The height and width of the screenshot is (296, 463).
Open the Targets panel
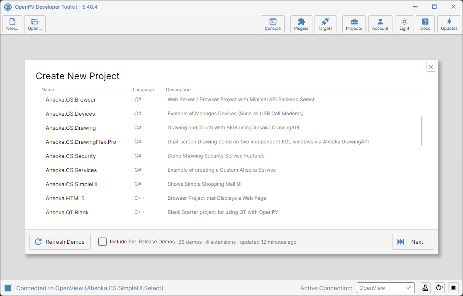(x=325, y=24)
